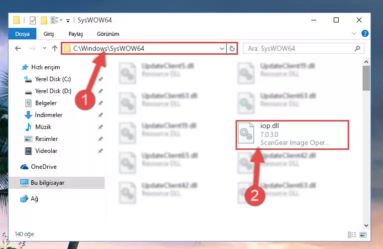Open the recent locations dropdown
Image resolution: width=383 pixels, height=249 pixels.
point(44,48)
